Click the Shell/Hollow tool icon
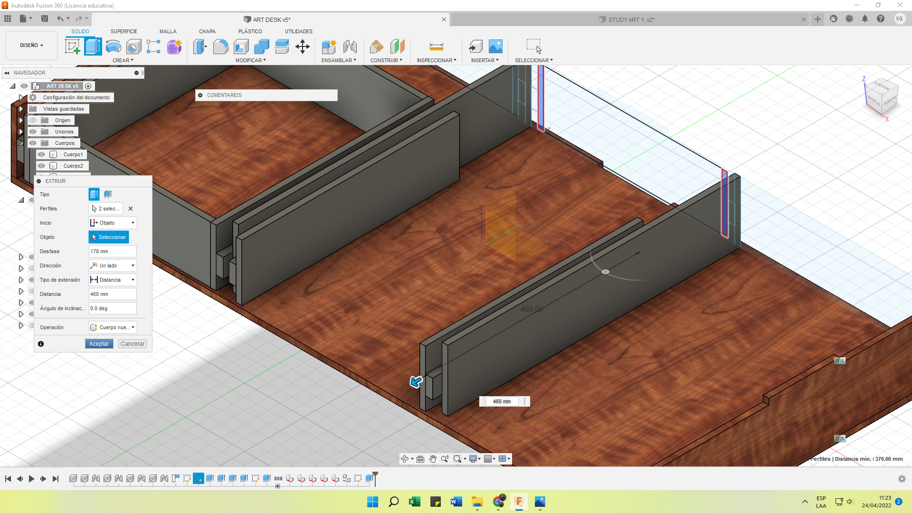Image resolution: width=912 pixels, height=513 pixels. [x=240, y=47]
